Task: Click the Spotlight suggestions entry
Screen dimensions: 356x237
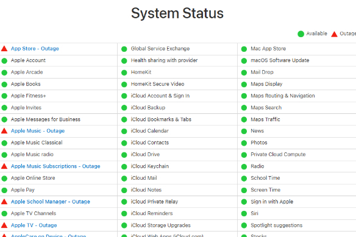Action: coord(277,225)
